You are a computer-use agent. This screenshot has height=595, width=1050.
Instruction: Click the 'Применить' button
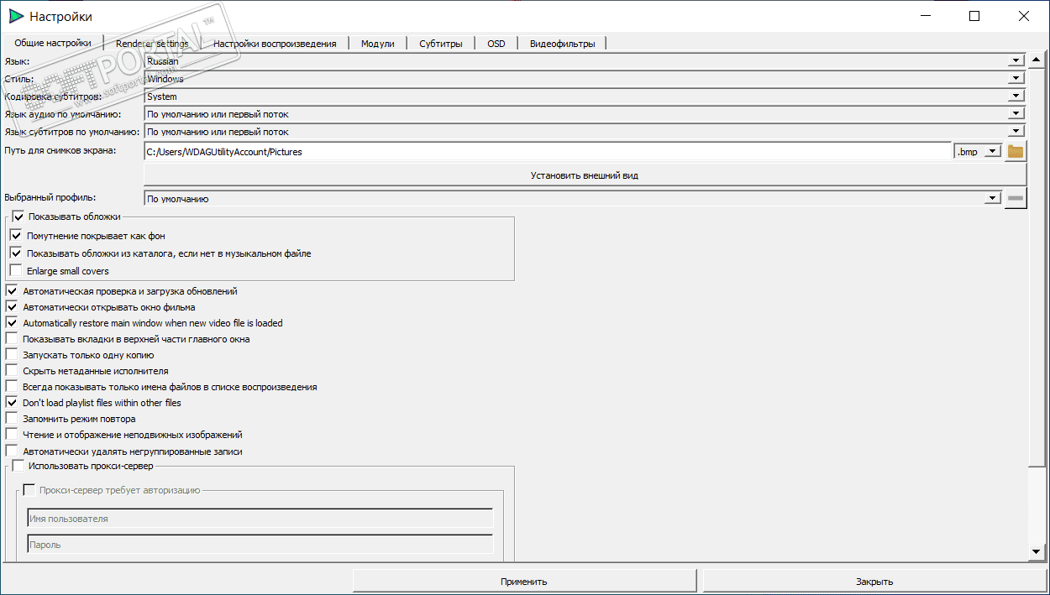(524, 581)
